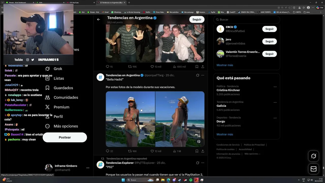This screenshot has width=325, height=183.
Task: Click Mostrar más under suggested accounts
Action: click(225, 65)
